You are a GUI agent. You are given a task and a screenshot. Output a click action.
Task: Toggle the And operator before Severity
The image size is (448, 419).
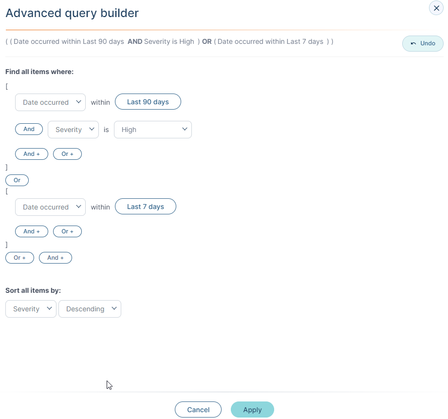pyautogui.click(x=29, y=129)
